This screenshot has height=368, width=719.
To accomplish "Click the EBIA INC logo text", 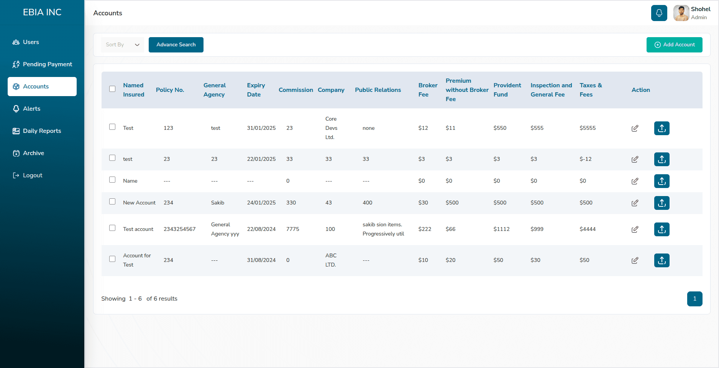I will [42, 12].
